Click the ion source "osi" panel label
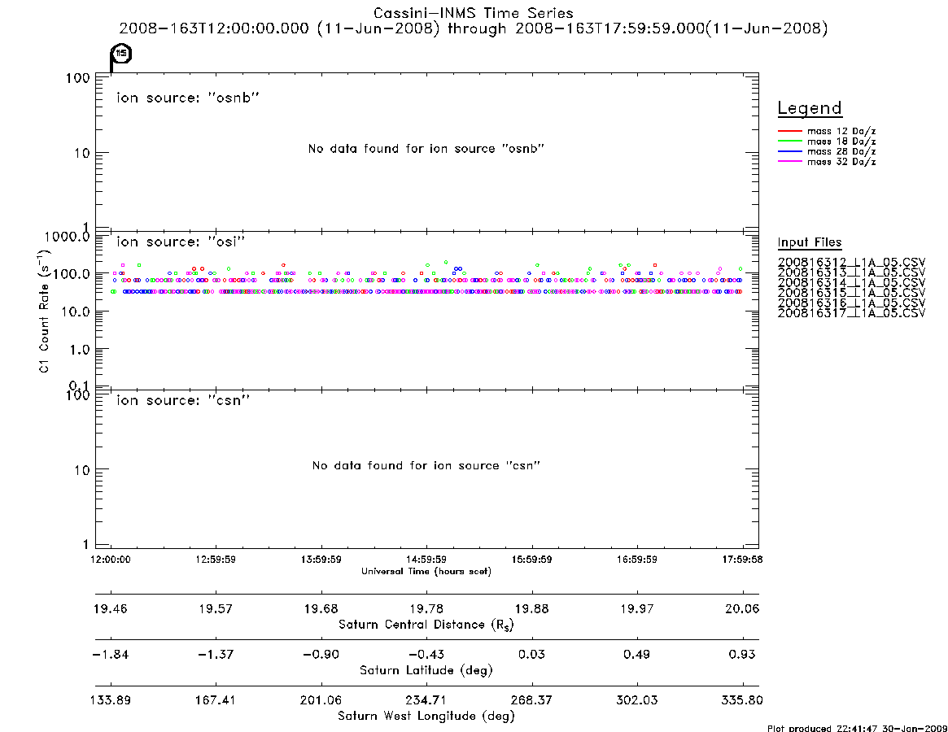This screenshot has width=948, height=732. (181, 242)
